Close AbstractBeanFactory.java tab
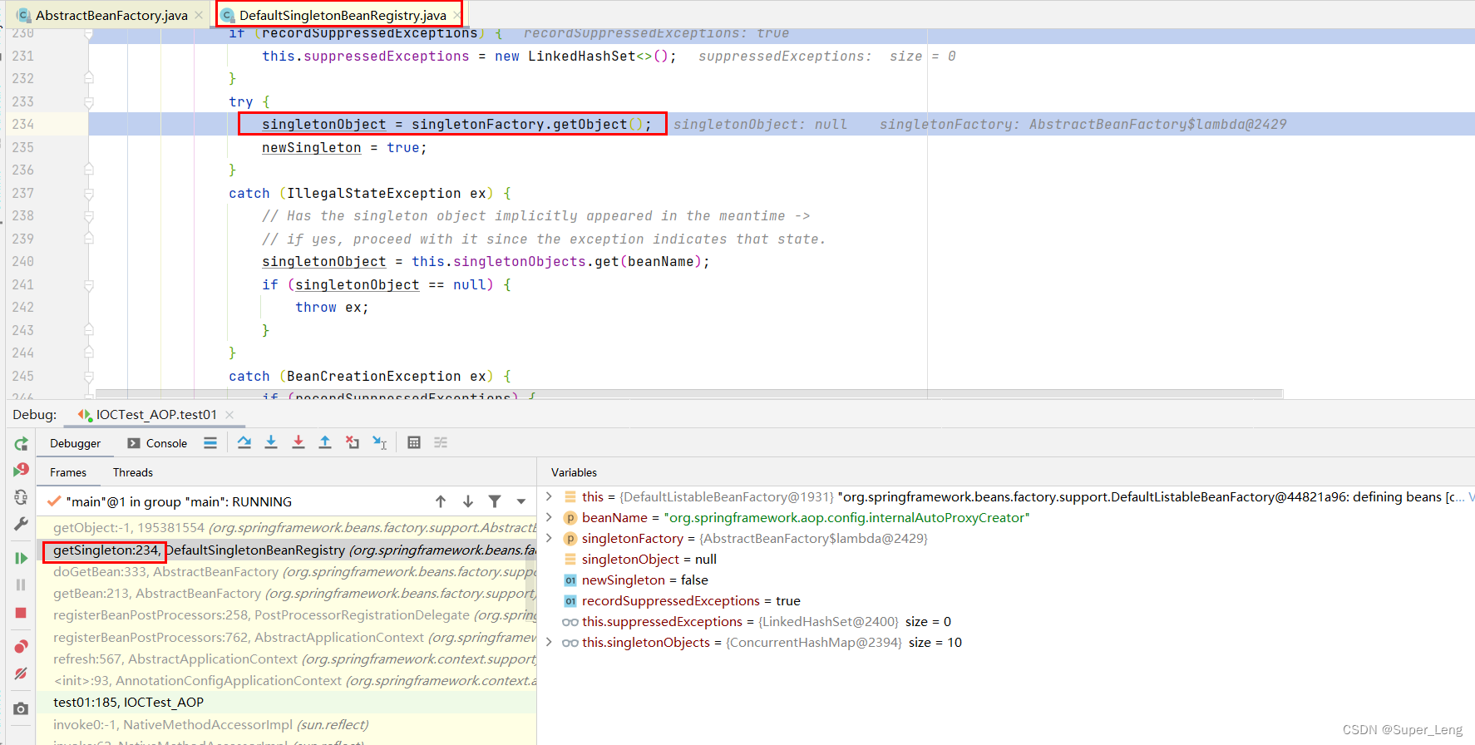 [199, 15]
